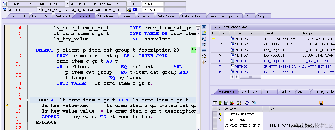This screenshot has width=335, height=130.
Task: Collapse the LOOP block at line 17
Action: pos(27,100)
